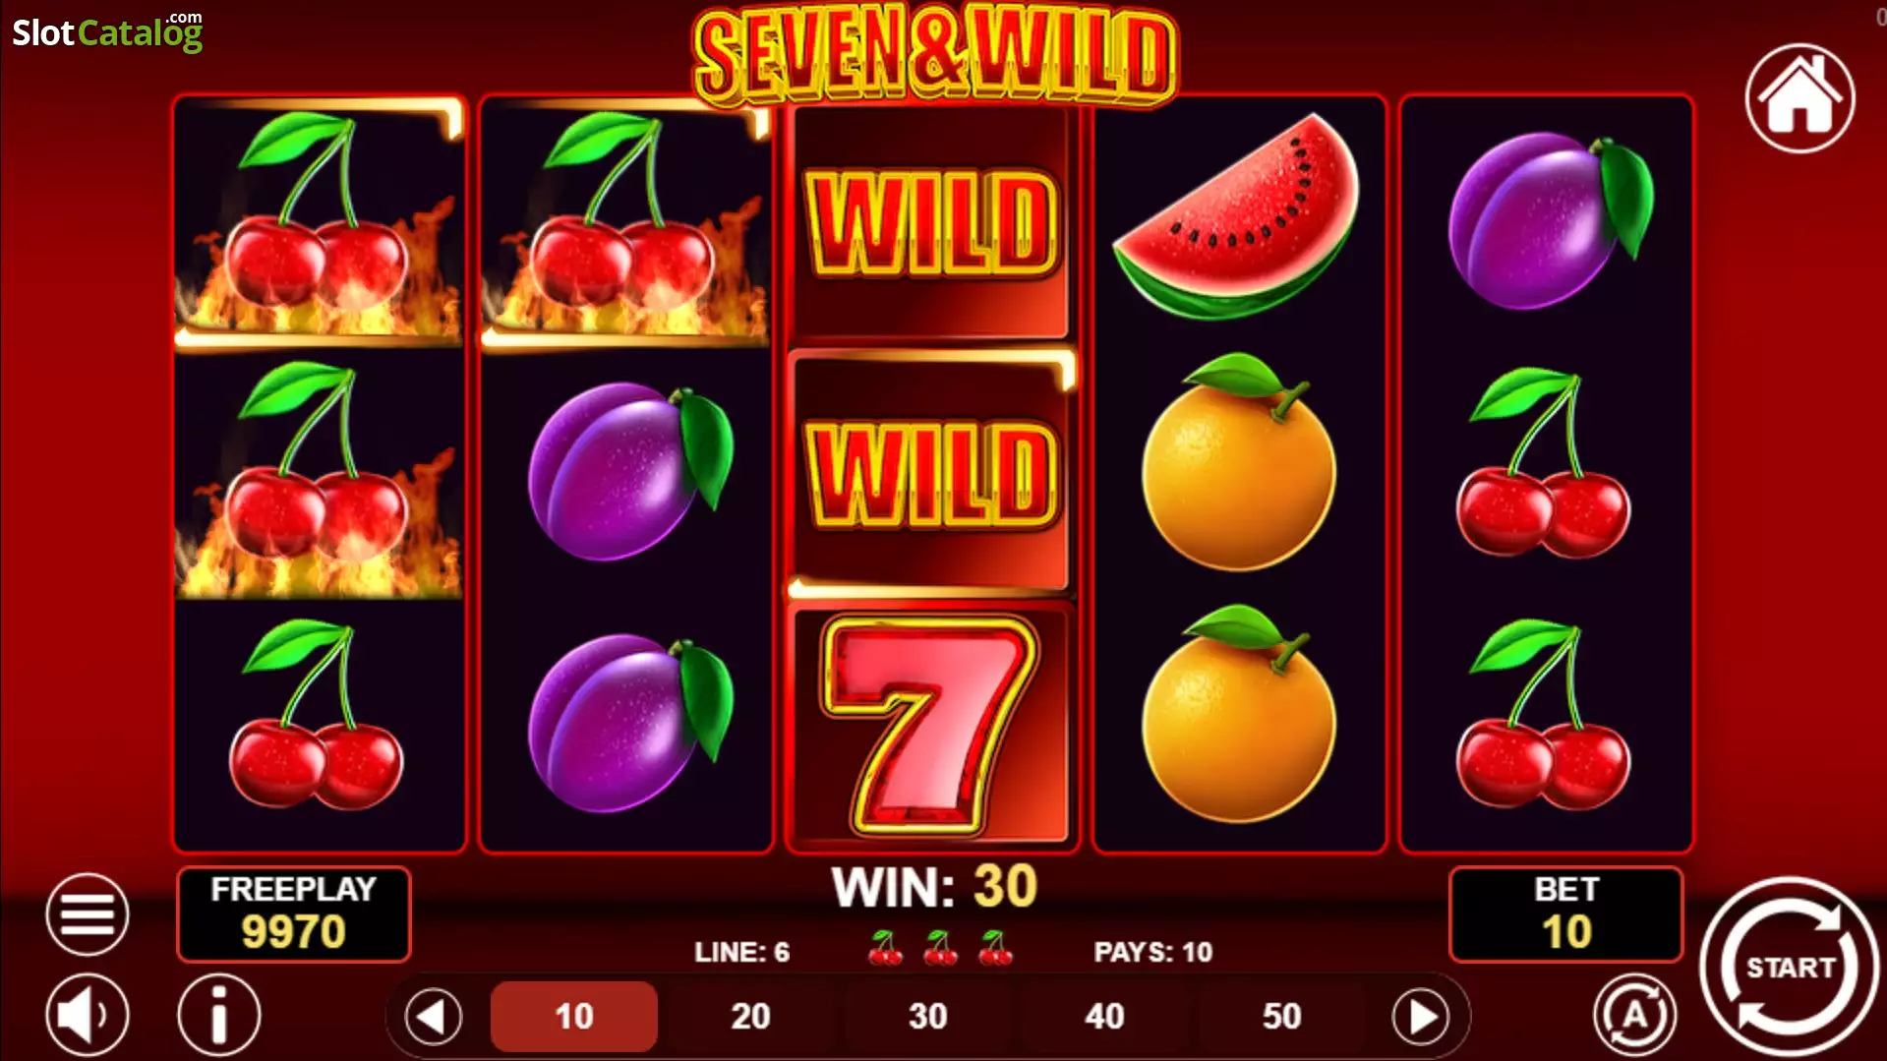
Task: Select bet value 20
Action: pos(750,1016)
